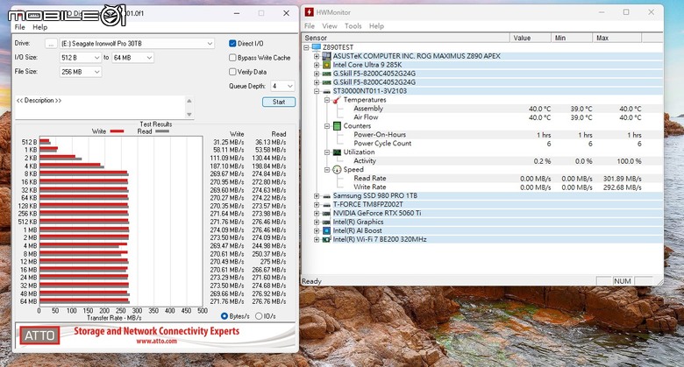Open the HWMonitor File menu

click(x=310, y=26)
